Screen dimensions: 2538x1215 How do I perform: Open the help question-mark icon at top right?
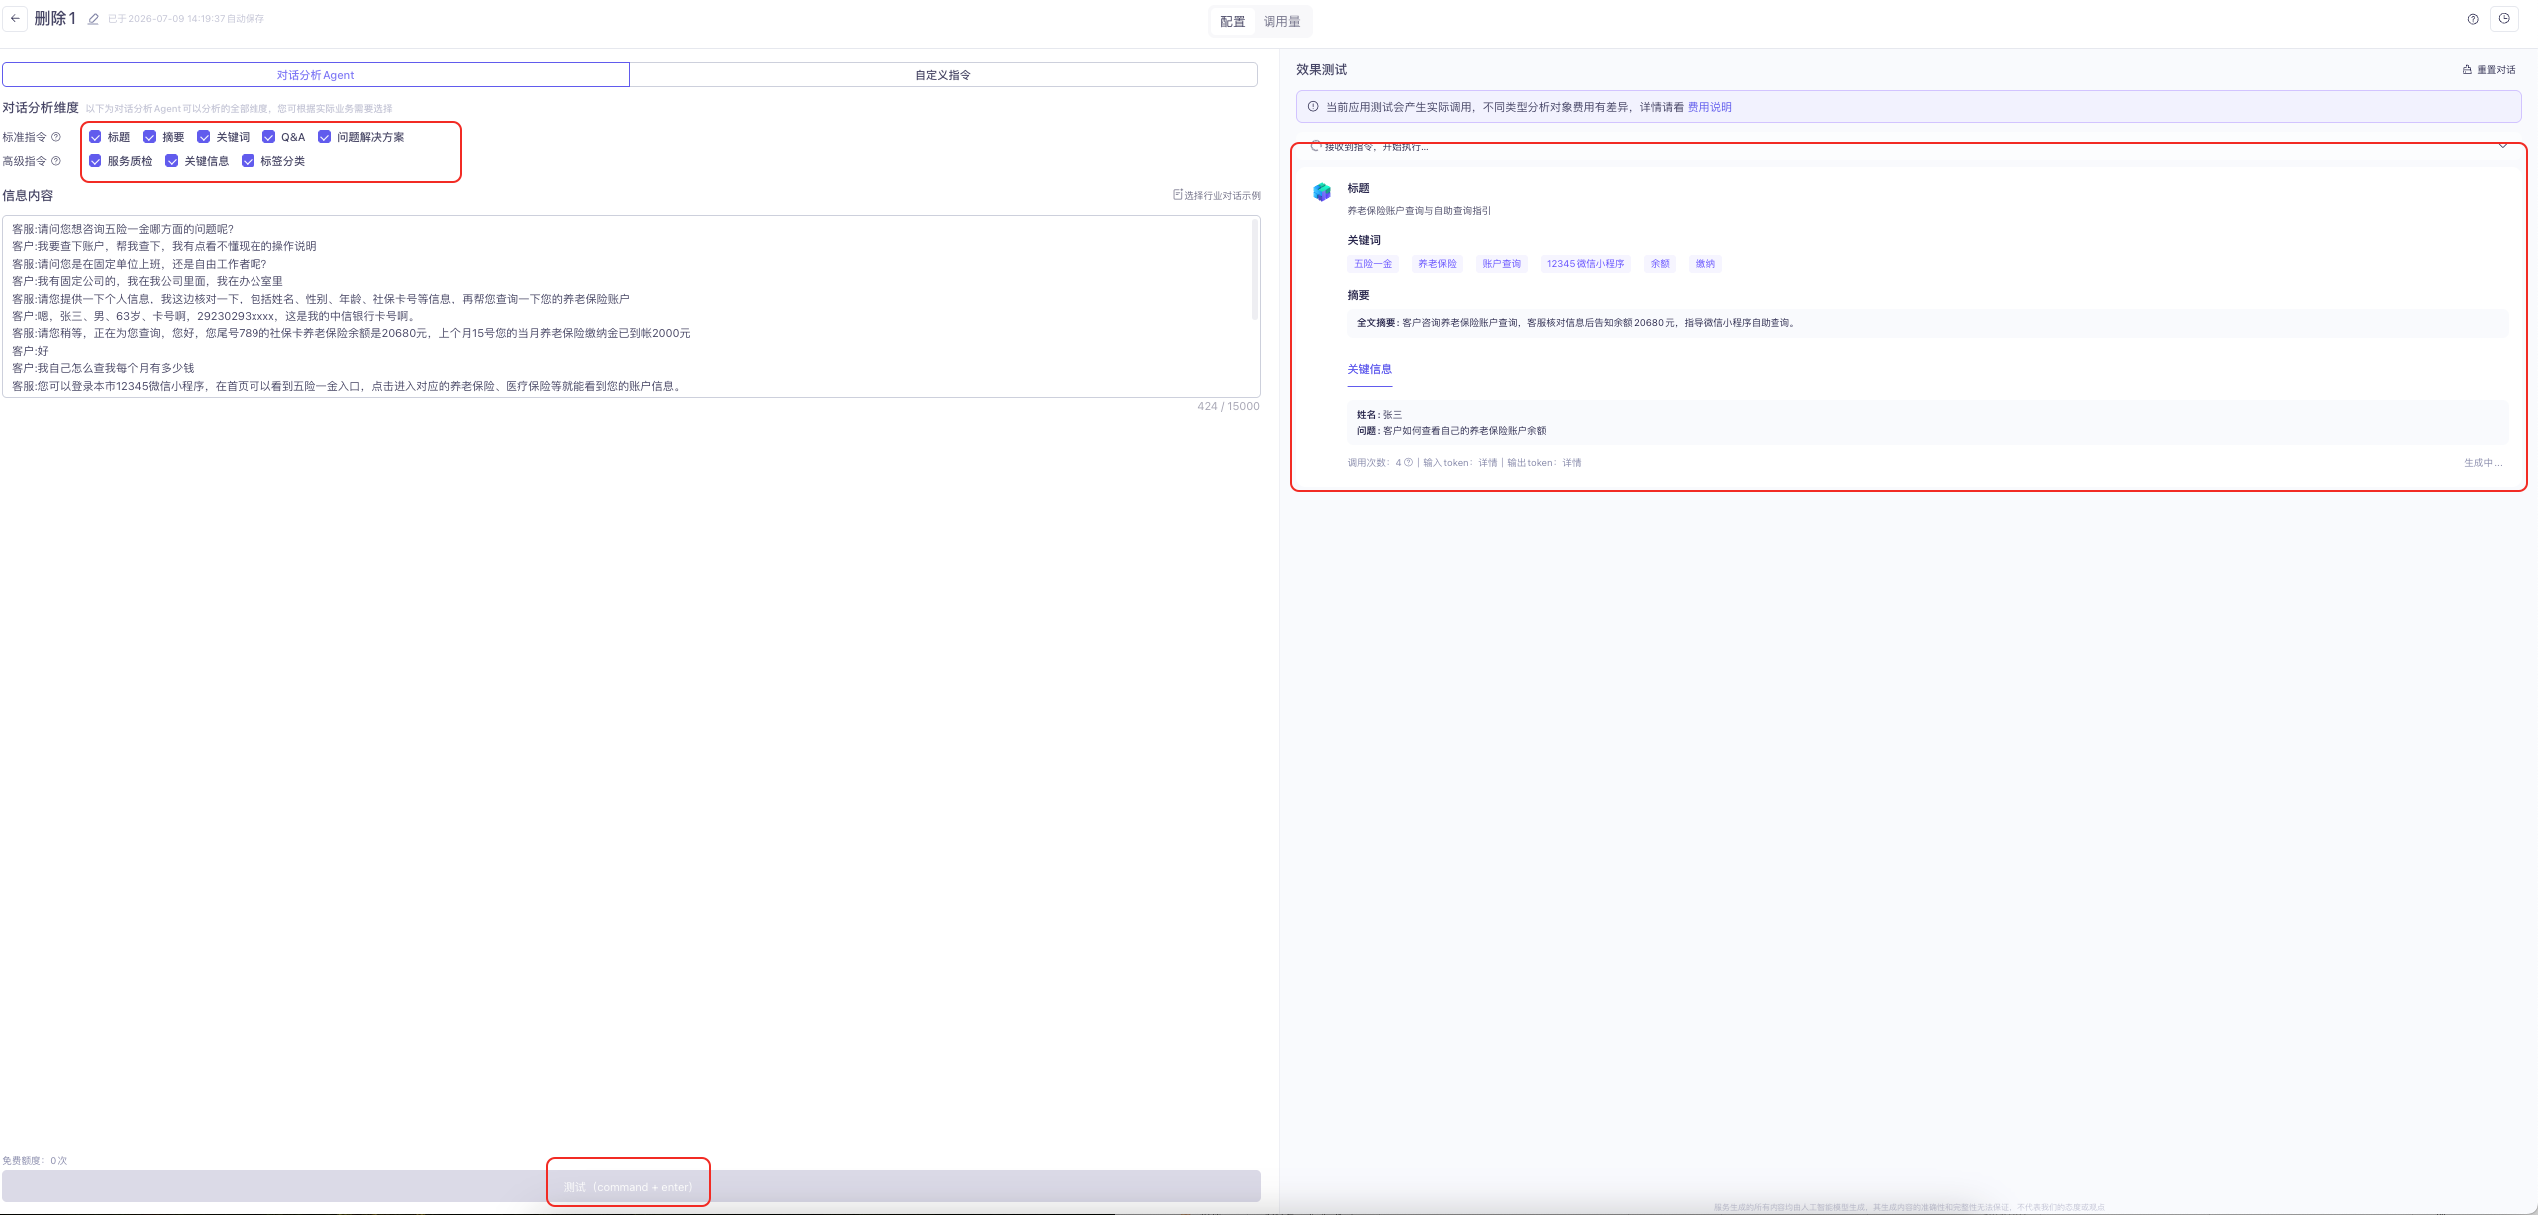coord(2473,19)
